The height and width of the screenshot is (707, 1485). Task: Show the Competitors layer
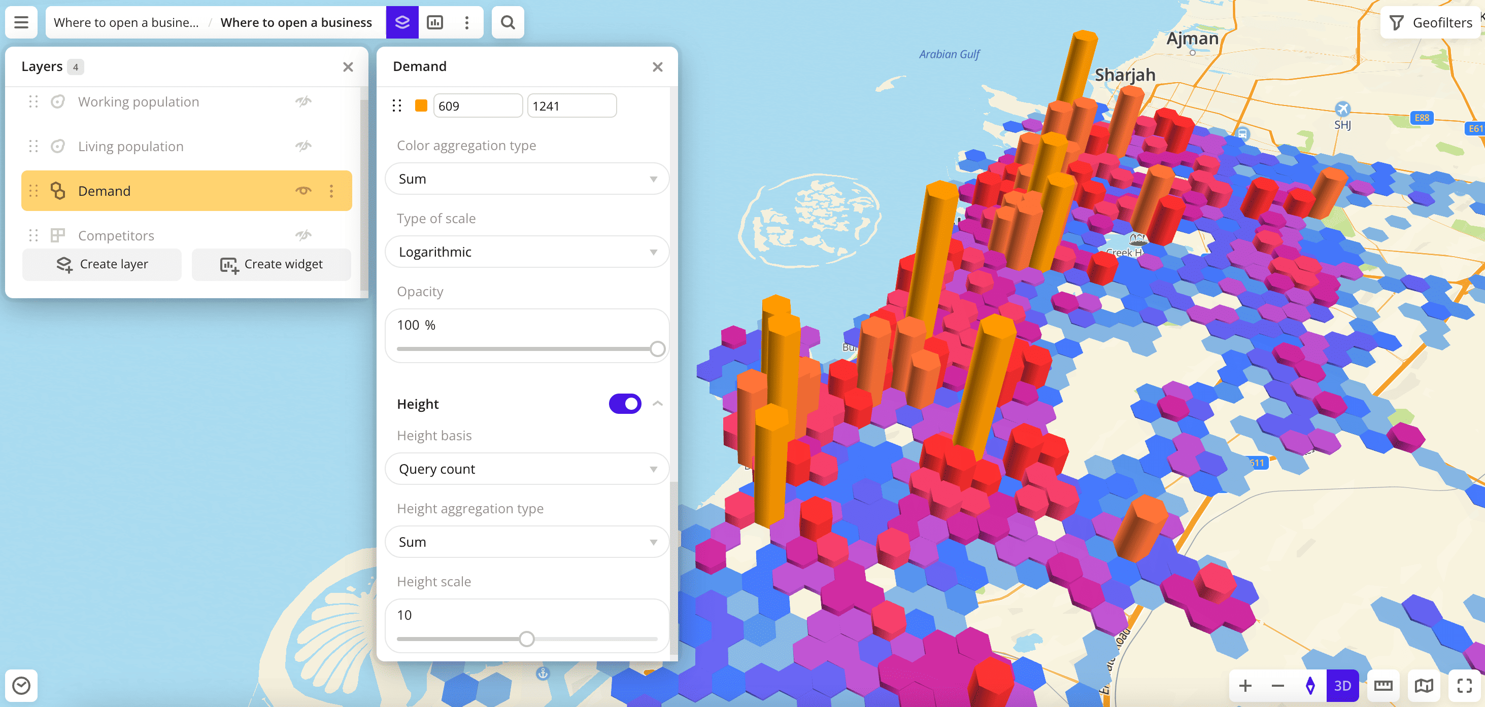304,234
